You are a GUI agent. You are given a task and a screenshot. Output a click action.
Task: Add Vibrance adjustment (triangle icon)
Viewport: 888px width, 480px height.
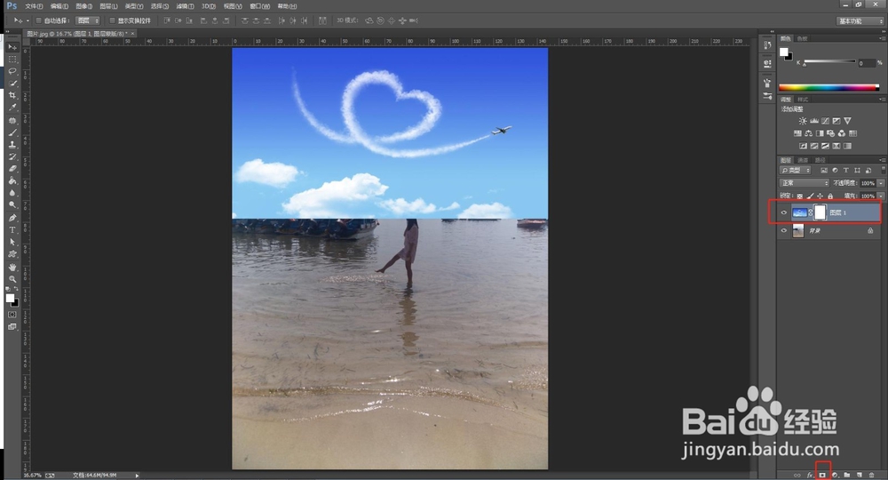847,121
